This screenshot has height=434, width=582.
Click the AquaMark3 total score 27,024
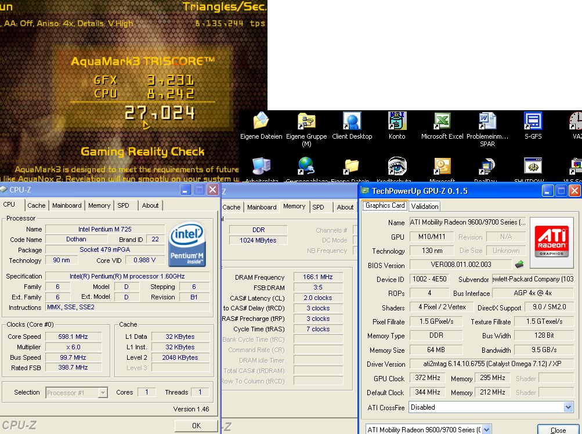[159, 113]
